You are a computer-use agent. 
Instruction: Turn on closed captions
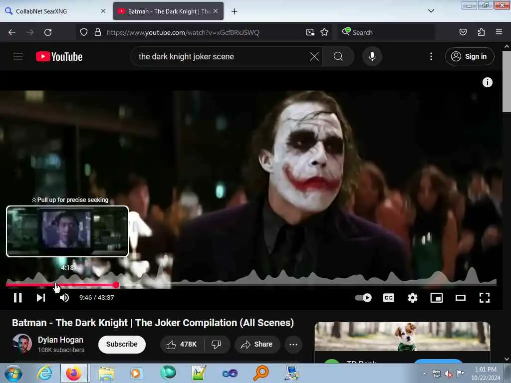click(388, 298)
